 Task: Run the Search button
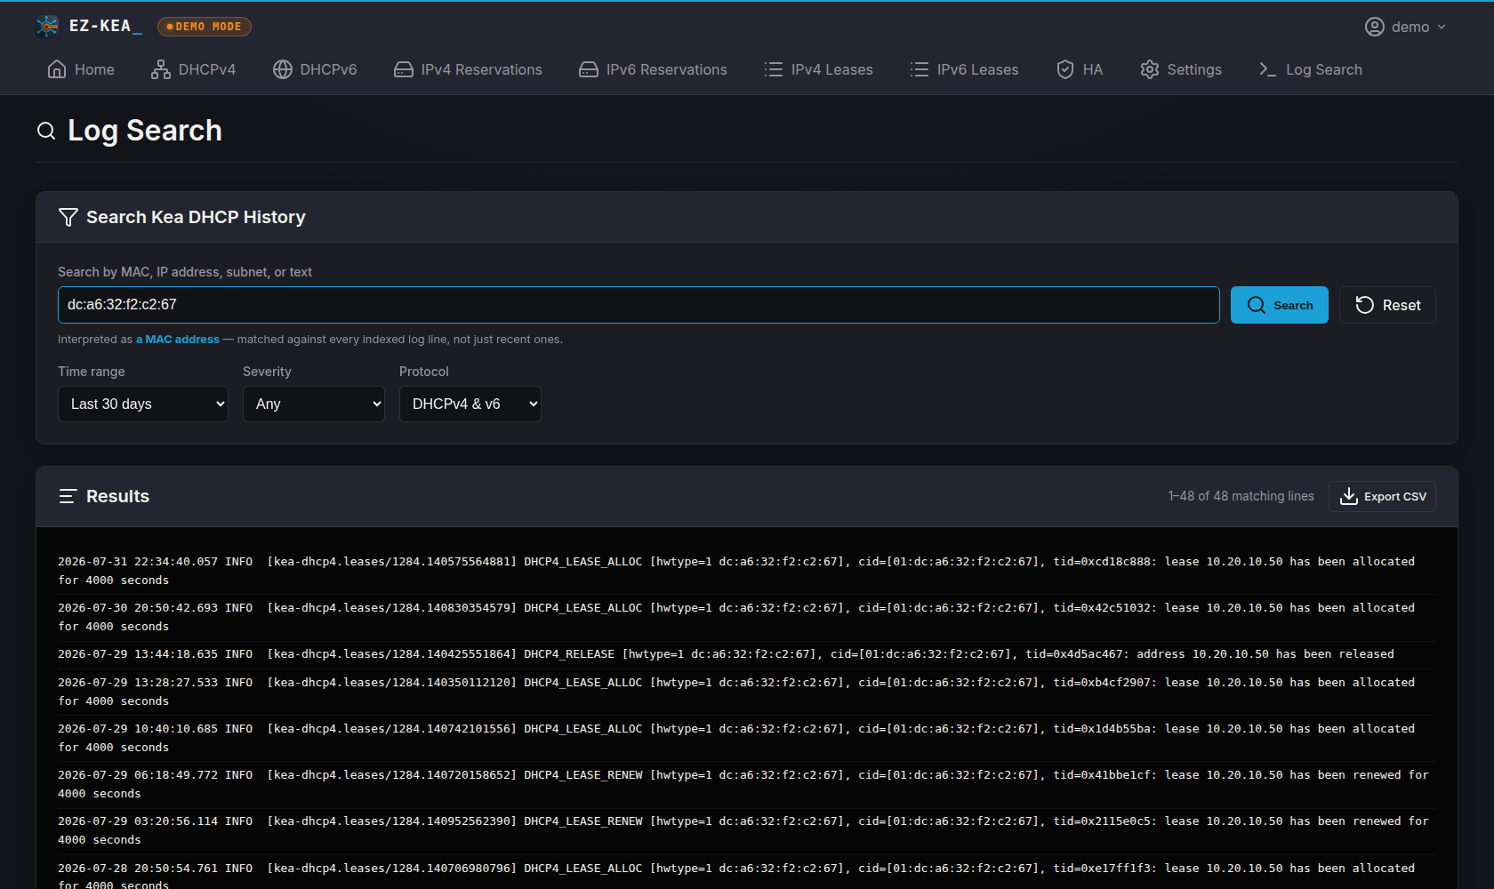(x=1280, y=305)
